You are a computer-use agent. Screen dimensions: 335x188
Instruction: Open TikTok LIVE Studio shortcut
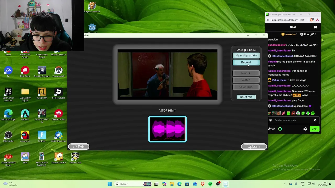(25, 55)
